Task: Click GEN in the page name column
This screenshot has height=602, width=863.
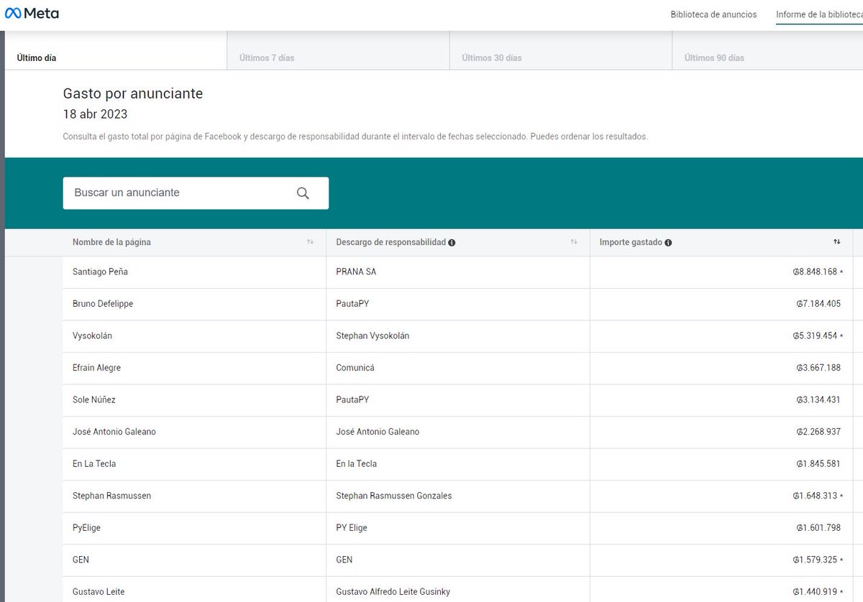Action: tap(81, 560)
